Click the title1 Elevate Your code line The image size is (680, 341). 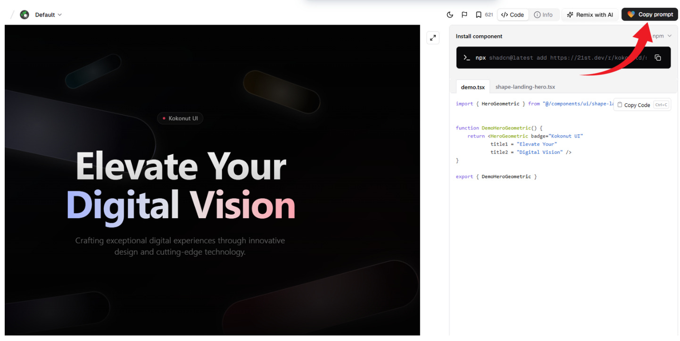(523, 144)
